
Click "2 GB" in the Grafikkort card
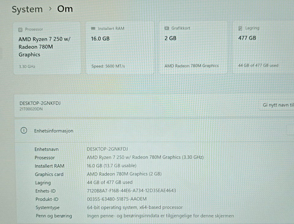(x=171, y=38)
